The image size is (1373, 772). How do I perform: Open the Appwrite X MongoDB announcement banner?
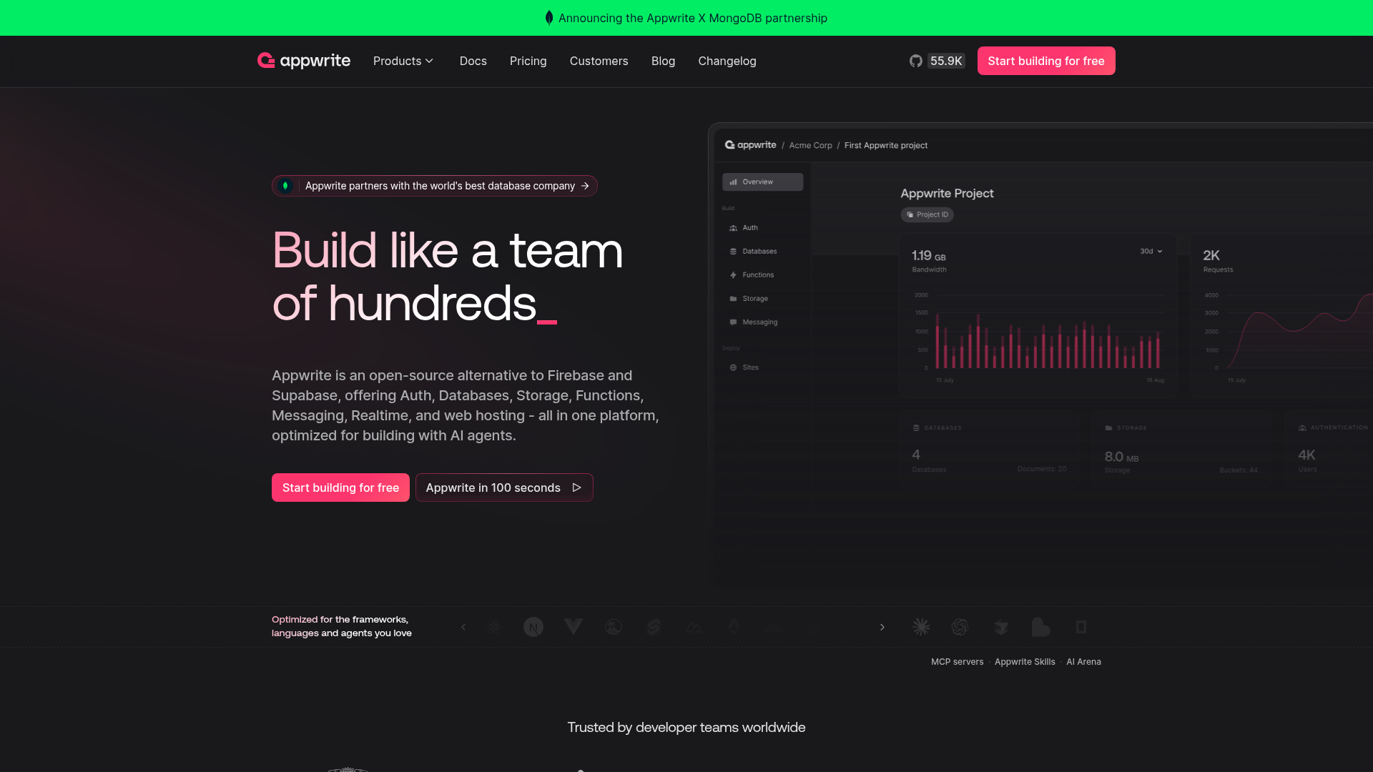[x=686, y=18]
